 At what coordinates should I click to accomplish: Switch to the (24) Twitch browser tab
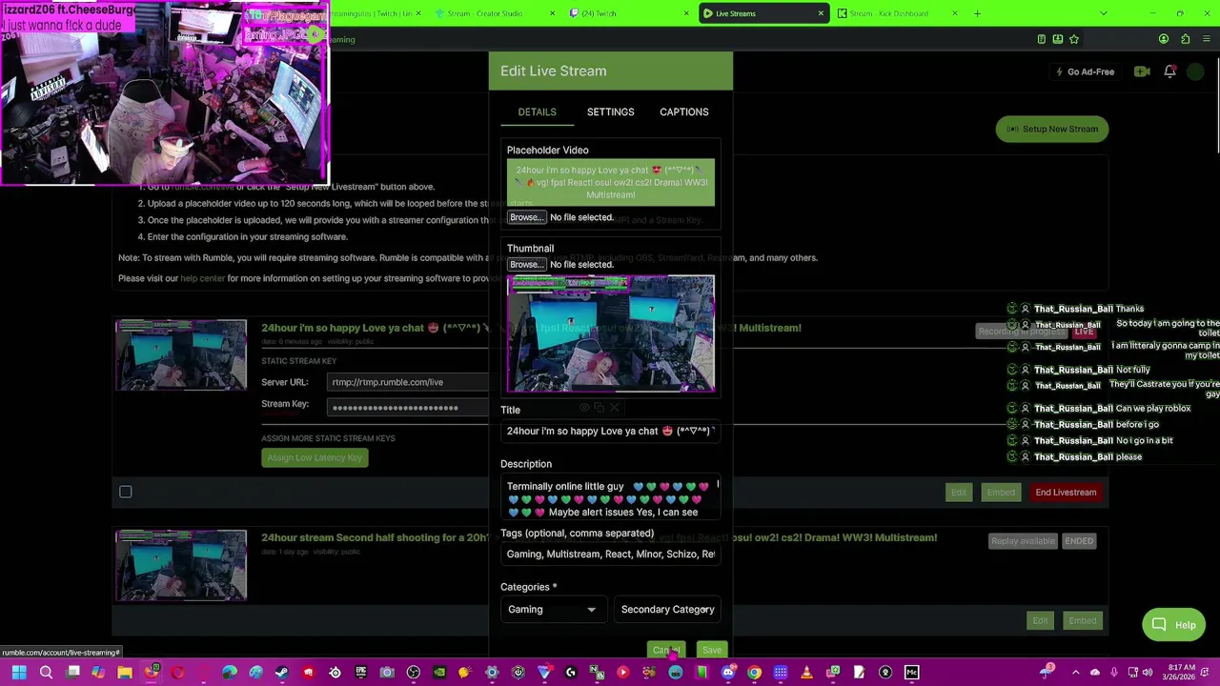(x=628, y=13)
